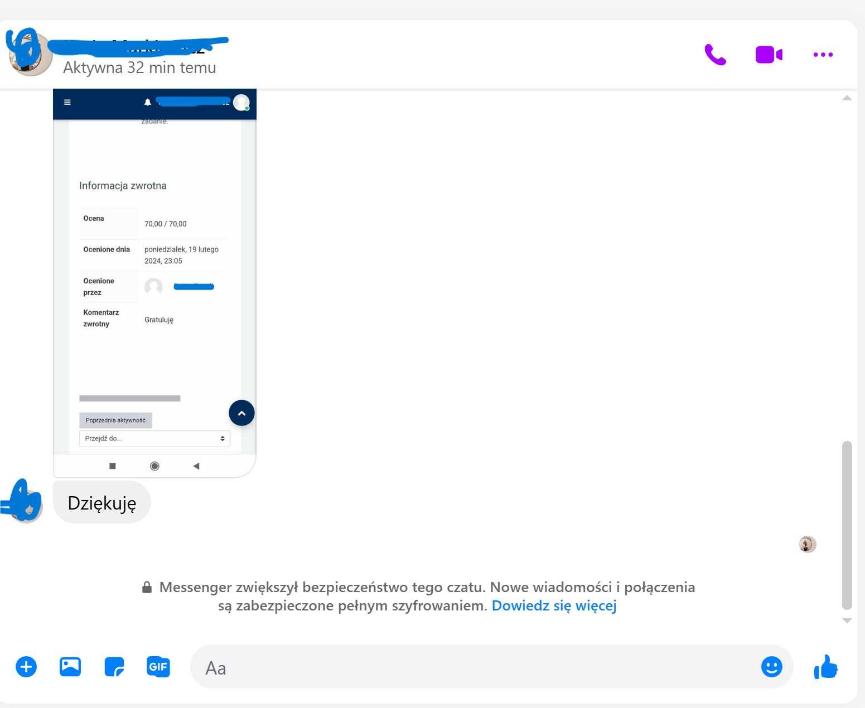This screenshot has height=708, width=865.
Task: Choose a sticker with the sticker icon
Action: click(114, 667)
